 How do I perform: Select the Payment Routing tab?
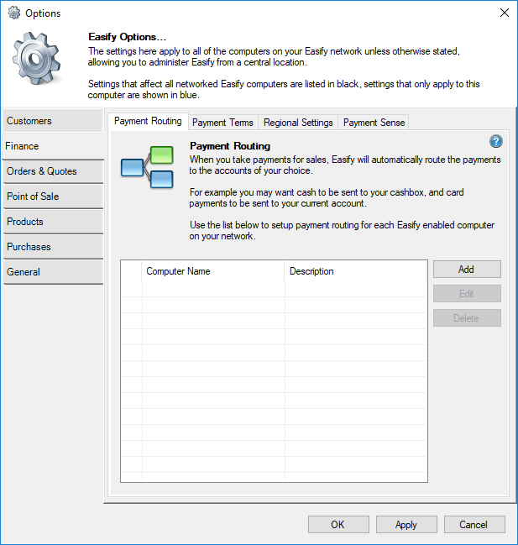(x=148, y=122)
